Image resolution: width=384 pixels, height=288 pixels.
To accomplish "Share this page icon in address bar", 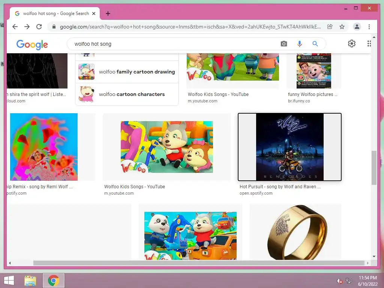I will (x=330, y=27).
